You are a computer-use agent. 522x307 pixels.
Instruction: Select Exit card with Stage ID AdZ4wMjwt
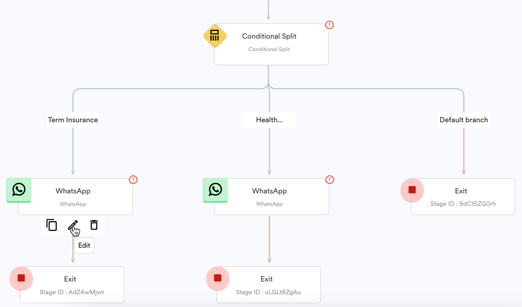(x=72, y=285)
